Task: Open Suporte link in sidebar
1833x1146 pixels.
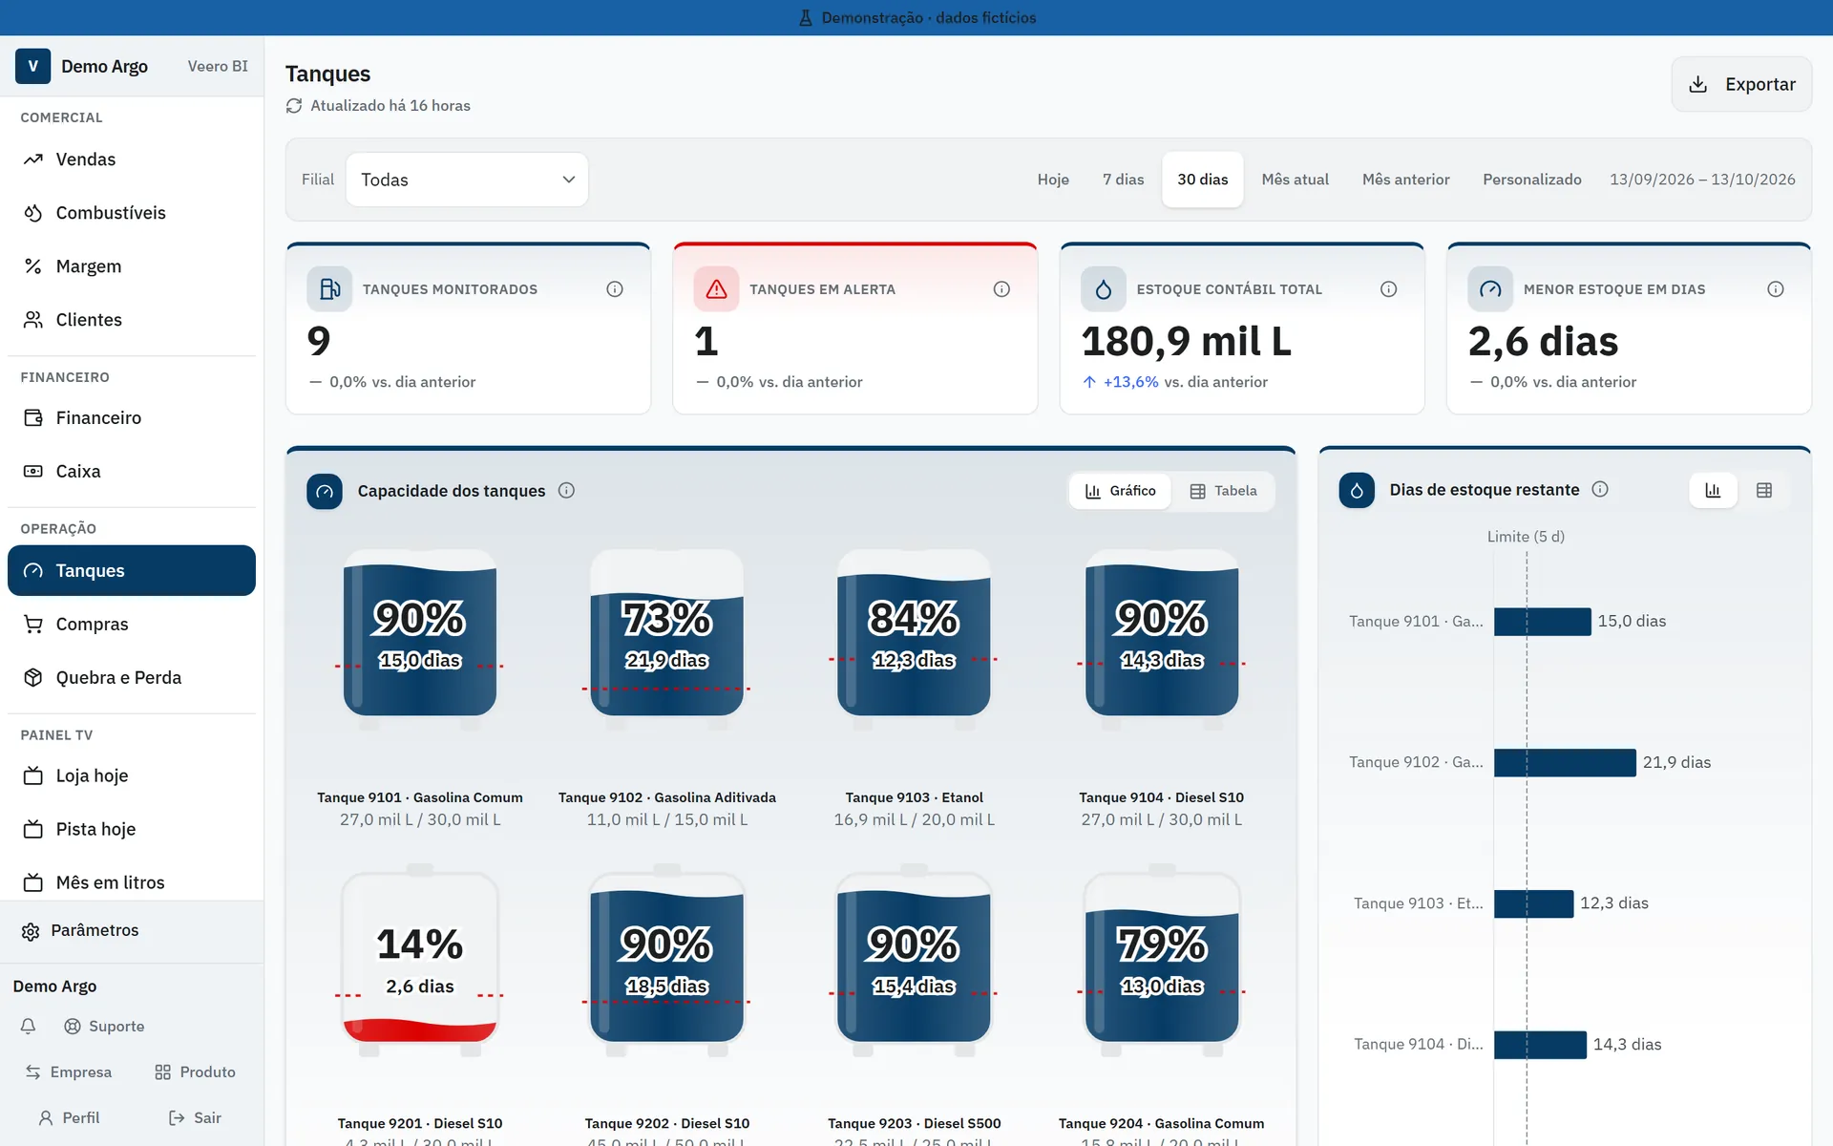Action: click(x=104, y=1027)
